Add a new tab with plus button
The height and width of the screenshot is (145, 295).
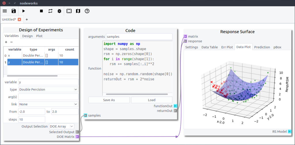(x=27, y=19)
